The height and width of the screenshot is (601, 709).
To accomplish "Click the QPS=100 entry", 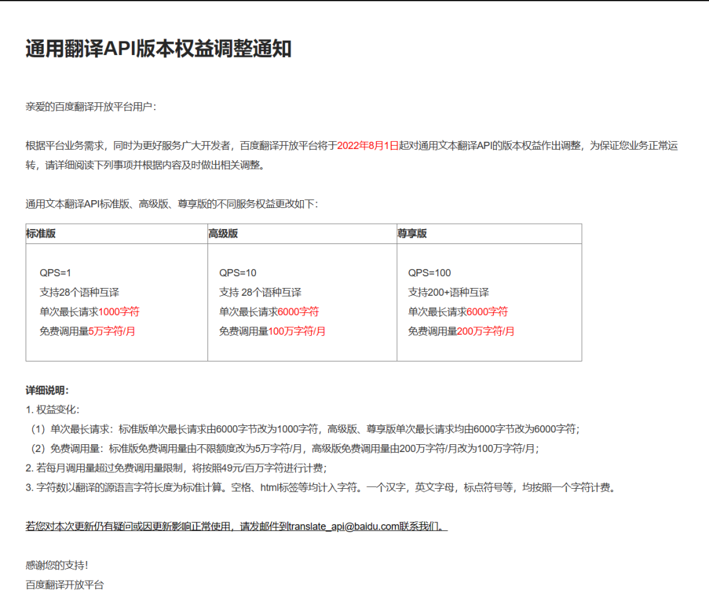I will coord(429,273).
